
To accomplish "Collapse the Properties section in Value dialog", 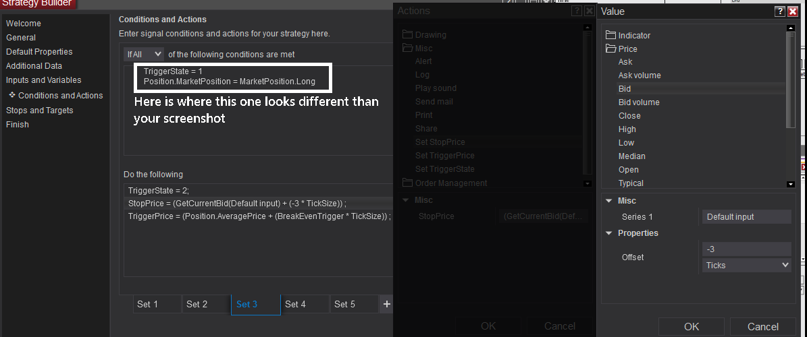I will (609, 233).
